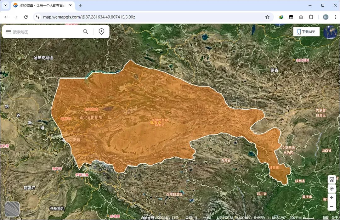Bookmark this page with the star
340x220 pixels.
267,17
